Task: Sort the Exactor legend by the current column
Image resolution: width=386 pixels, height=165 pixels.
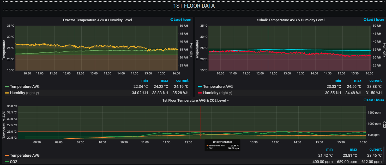Action: click(182, 80)
